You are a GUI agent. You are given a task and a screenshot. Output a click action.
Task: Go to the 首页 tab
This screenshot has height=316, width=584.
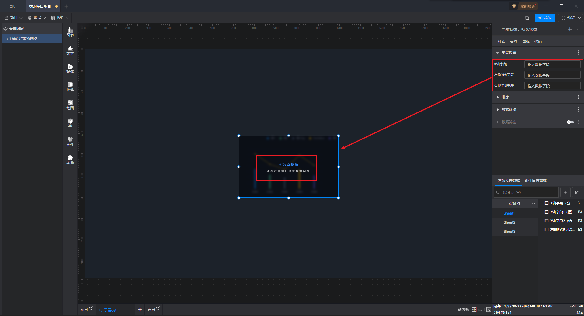(x=13, y=6)
